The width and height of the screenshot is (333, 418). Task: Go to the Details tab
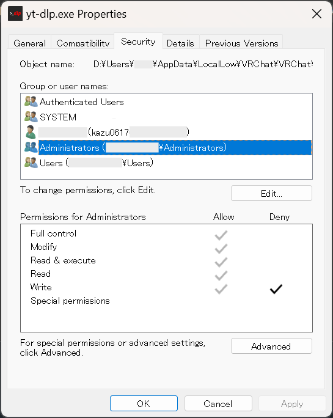coord(180,43)
